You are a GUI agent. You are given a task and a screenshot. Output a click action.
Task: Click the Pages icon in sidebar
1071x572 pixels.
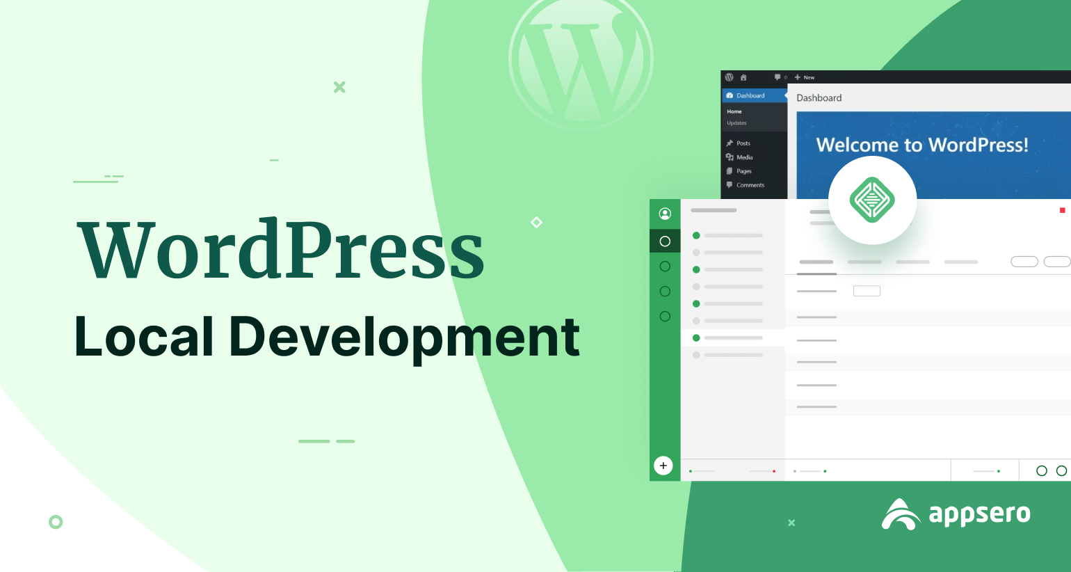coord(730,171)
